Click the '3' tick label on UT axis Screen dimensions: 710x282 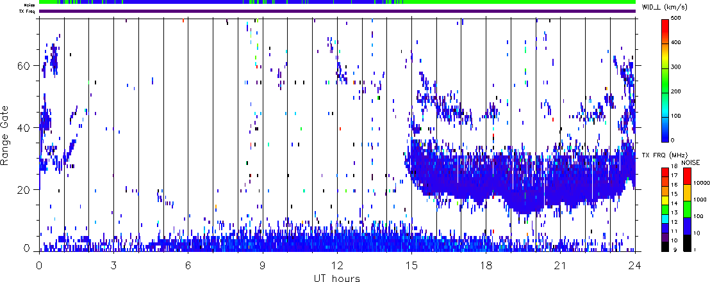pos(113,265)
